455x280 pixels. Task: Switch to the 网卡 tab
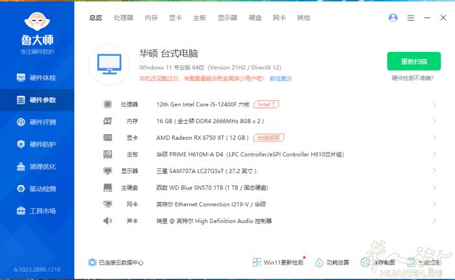pos(279,18)
